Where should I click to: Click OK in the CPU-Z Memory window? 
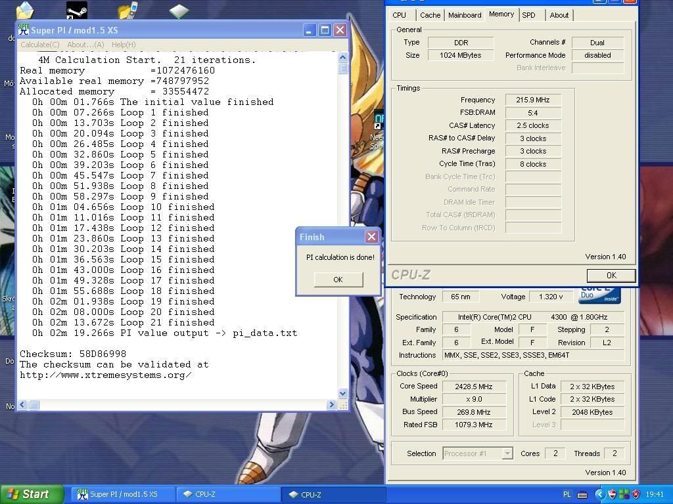pos(611,276)
